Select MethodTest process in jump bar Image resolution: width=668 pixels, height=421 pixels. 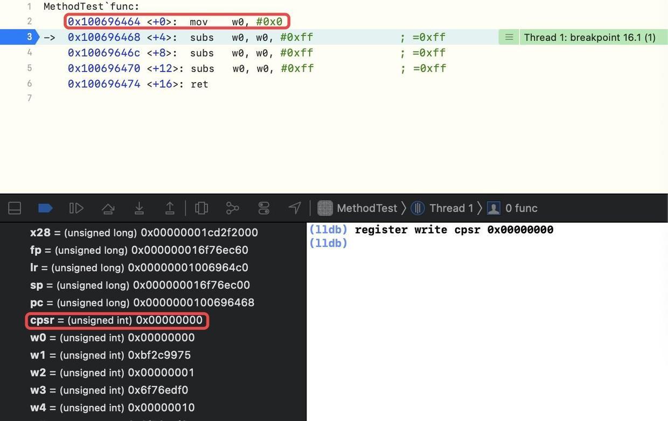point(358,208)
